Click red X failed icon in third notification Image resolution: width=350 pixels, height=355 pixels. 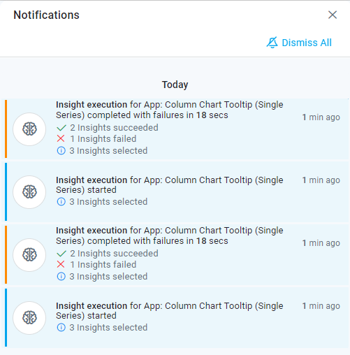tap(61, 264)
